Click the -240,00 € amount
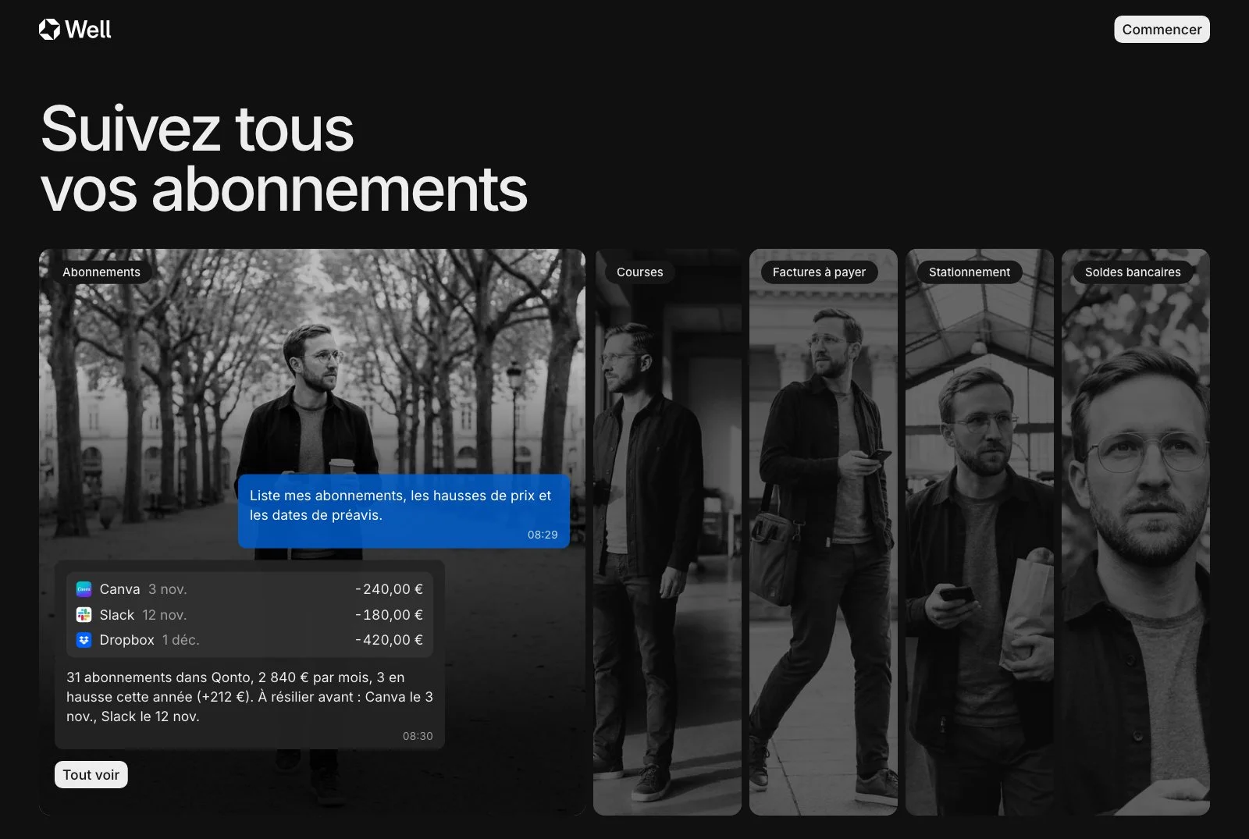 point(389,589)
